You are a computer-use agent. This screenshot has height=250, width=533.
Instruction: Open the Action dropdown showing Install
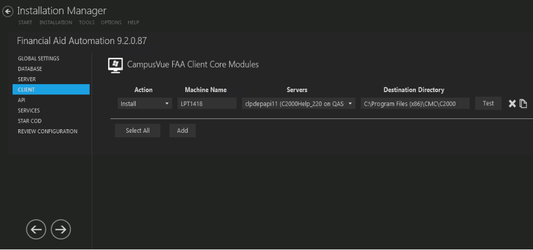[x=144, y=104]
